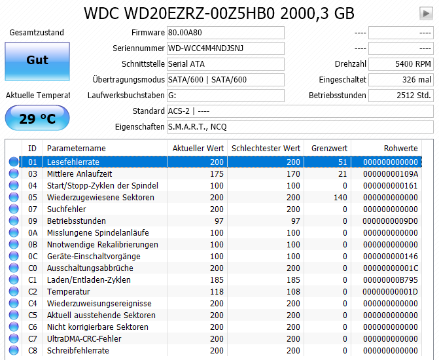This screenshot has width=439, height=360.
Task: Click status icon for row ID 09
Action: pos(14,221)
